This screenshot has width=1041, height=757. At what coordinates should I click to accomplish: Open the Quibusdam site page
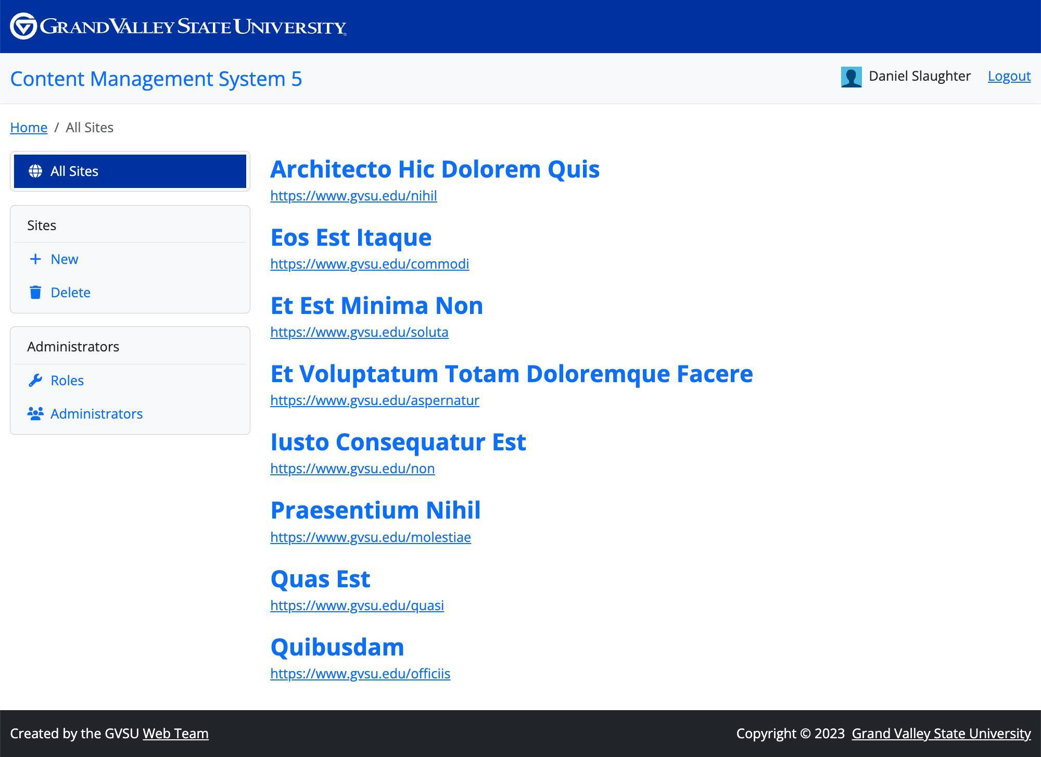(337, 647)
